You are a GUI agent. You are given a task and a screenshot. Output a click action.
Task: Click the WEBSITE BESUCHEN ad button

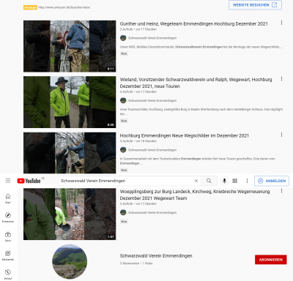click(x=255, y=5)
